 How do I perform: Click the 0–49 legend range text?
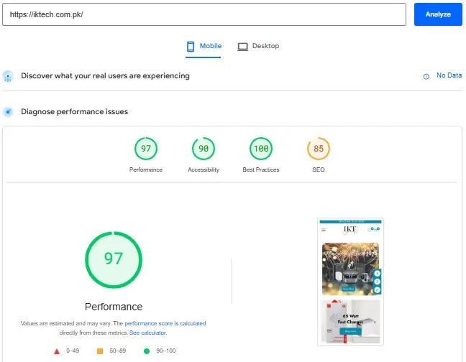[x=73, y=351]
